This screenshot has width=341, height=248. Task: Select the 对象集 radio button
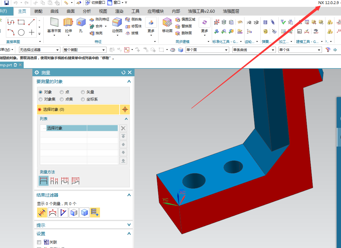40,99
